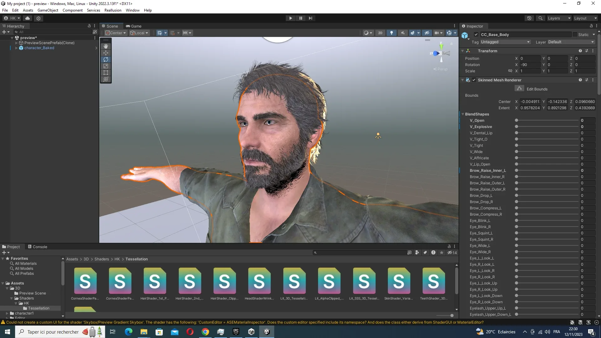The width and height of the screenshot is (601, 338).
Task: Open the Undo History icon
Action: tap(529, 18)
